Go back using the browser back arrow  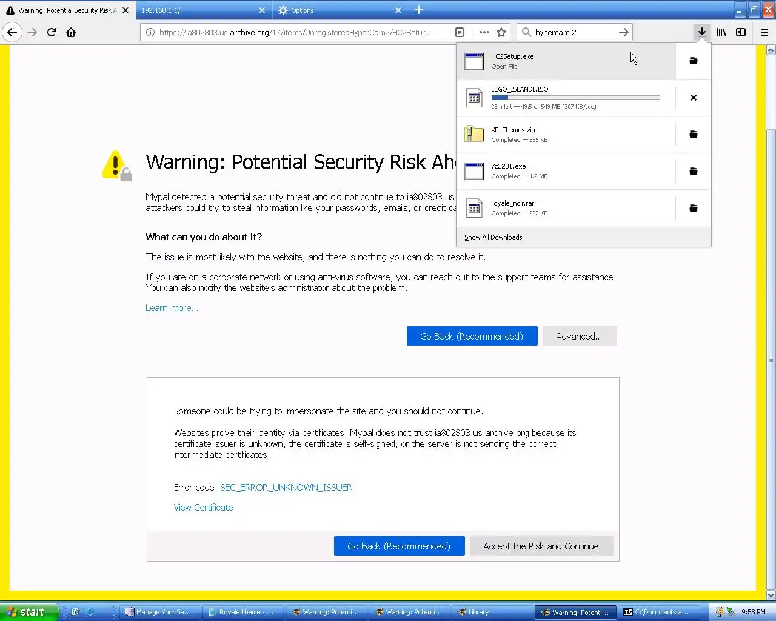12,32
